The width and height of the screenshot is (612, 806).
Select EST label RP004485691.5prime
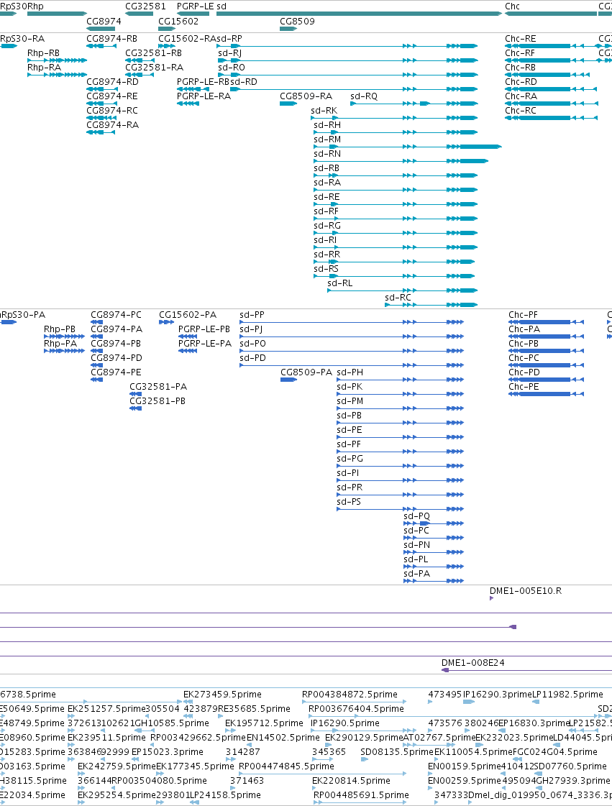point(361,795)
